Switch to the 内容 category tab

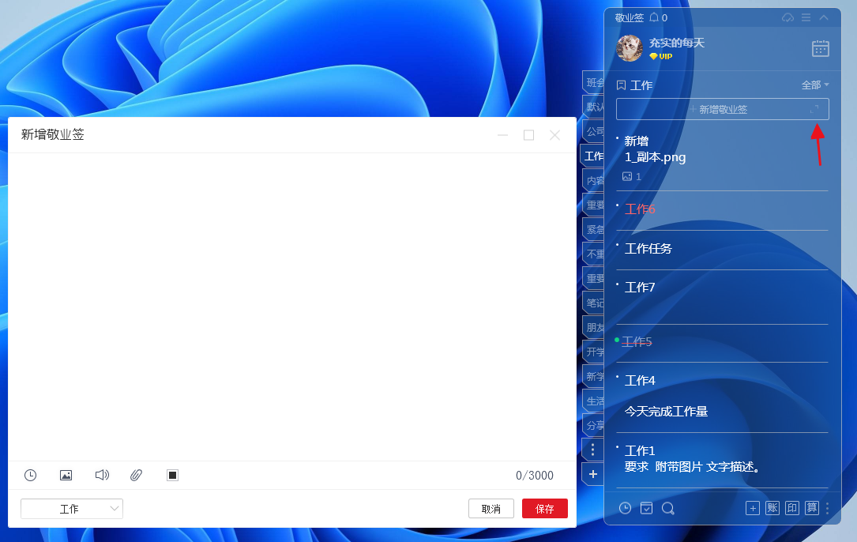594,180
